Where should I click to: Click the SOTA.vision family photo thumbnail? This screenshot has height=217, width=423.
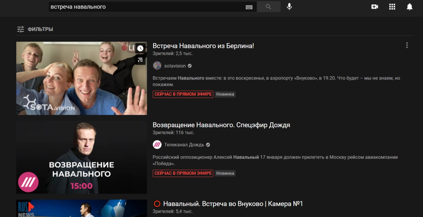coord(82,78)
